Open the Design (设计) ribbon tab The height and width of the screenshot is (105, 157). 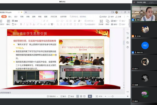[x=16, y=17]
